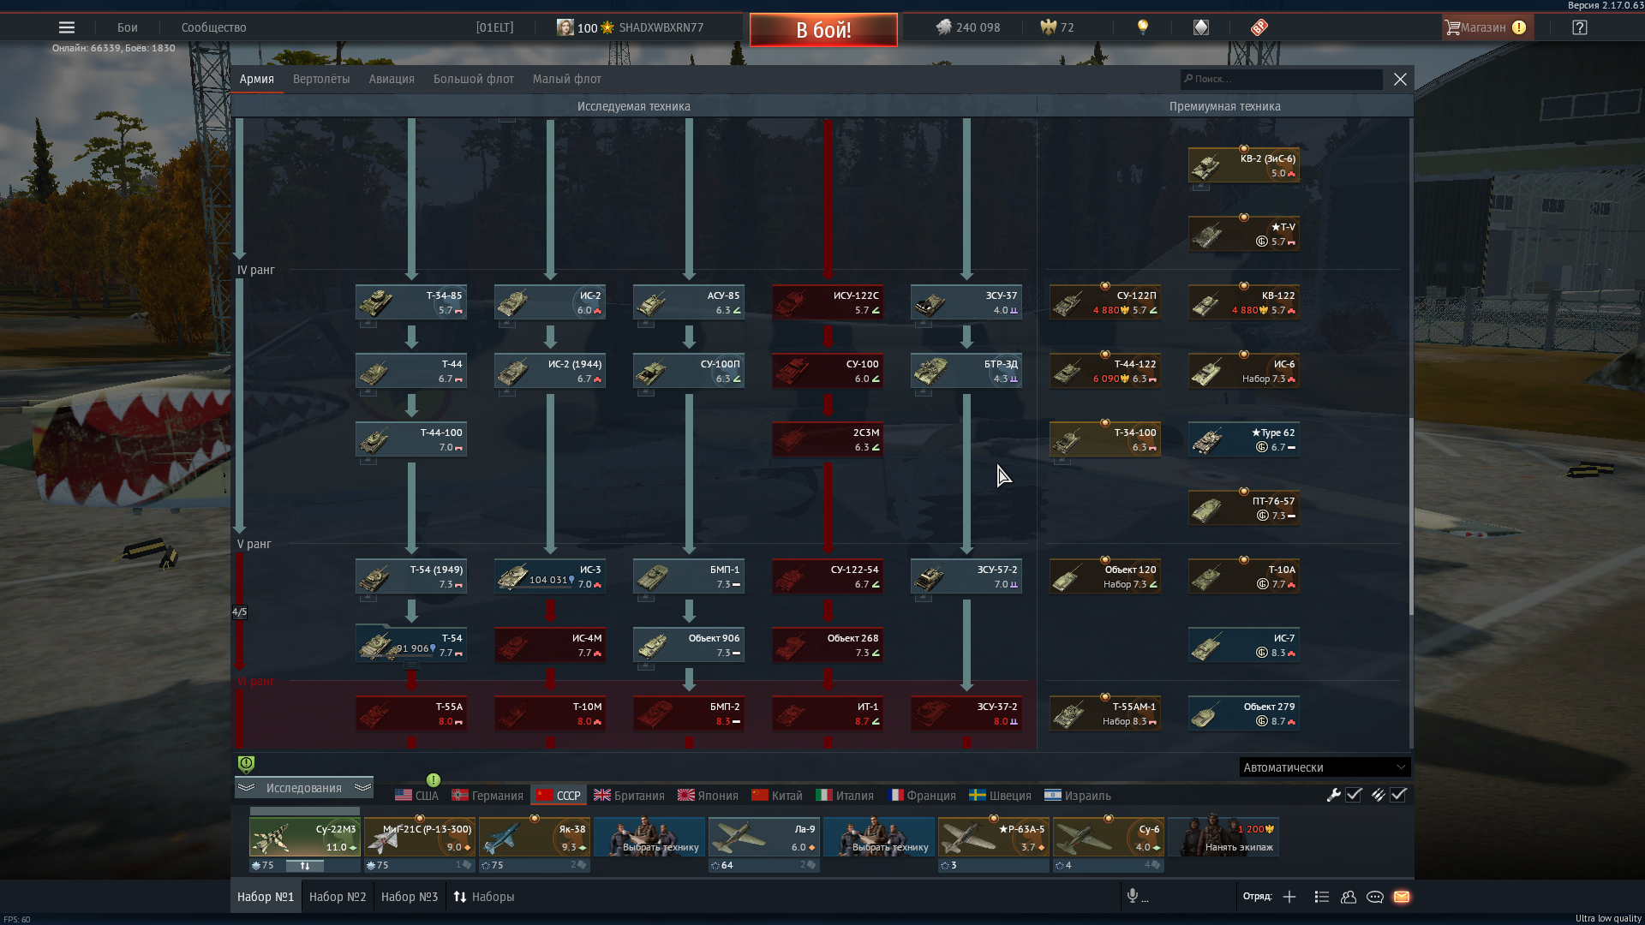Click the golden eagles balance 72
1645x925 pixels.
coord(1057,27)
